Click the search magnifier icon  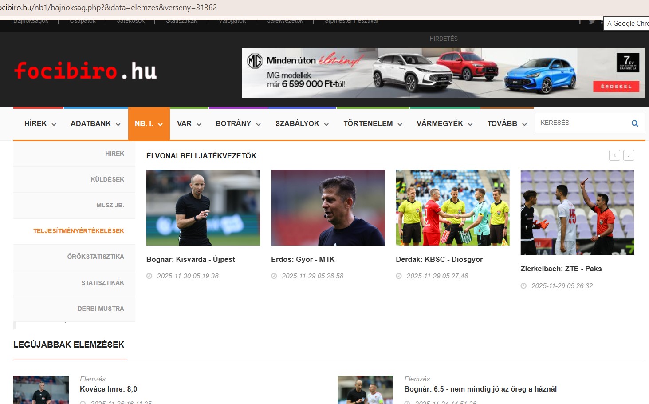pos(635,123)
